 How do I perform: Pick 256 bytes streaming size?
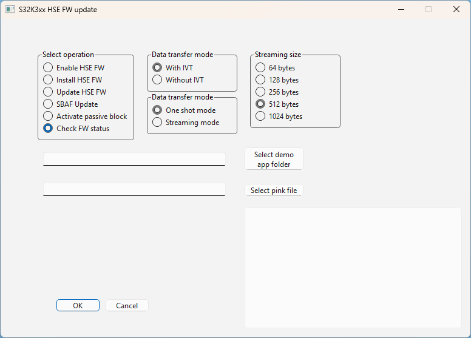tap(260, 92)
